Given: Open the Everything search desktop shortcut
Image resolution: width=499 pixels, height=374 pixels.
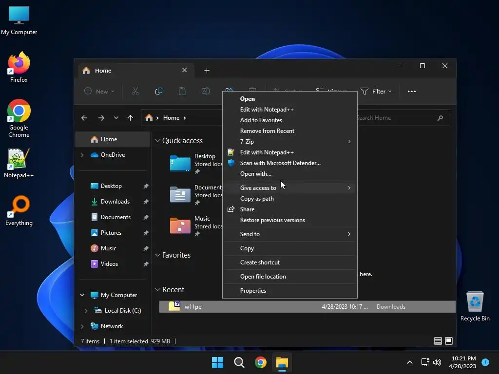Looking at the screenshot, I should click(19, 210).
